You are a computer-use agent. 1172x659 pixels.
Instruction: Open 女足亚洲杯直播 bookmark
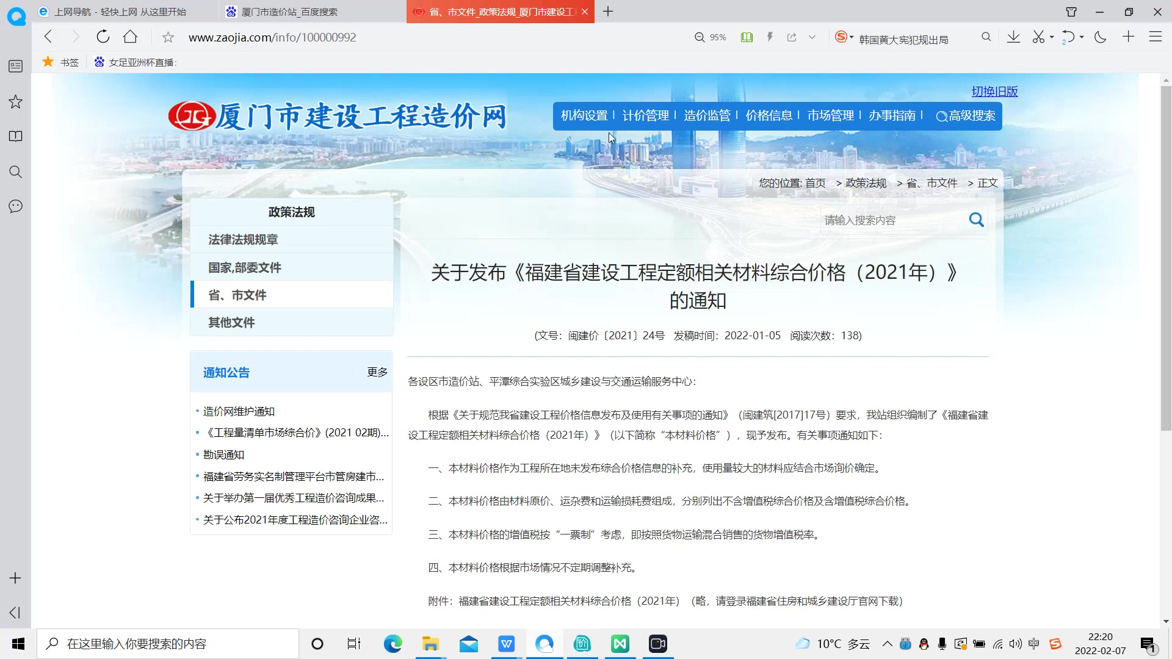136,62
